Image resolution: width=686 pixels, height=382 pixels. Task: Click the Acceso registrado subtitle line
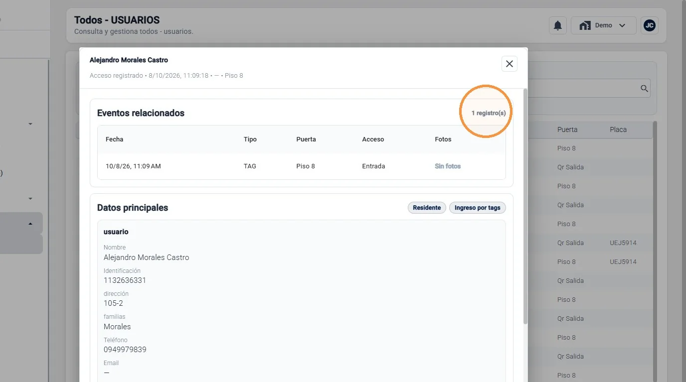coord(167,76)
